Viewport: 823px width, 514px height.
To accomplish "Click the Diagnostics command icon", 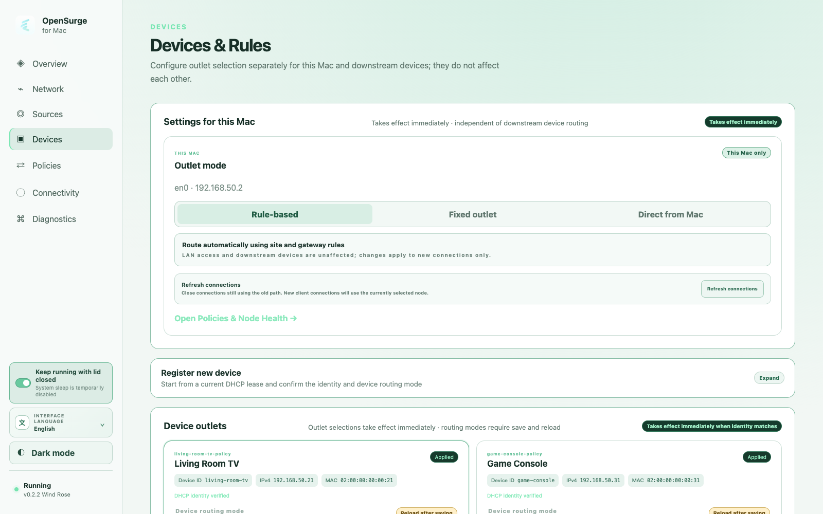I will [21, 219].
